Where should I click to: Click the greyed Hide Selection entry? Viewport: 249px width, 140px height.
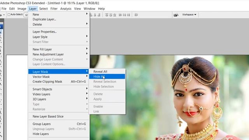(x=107, y=86)
